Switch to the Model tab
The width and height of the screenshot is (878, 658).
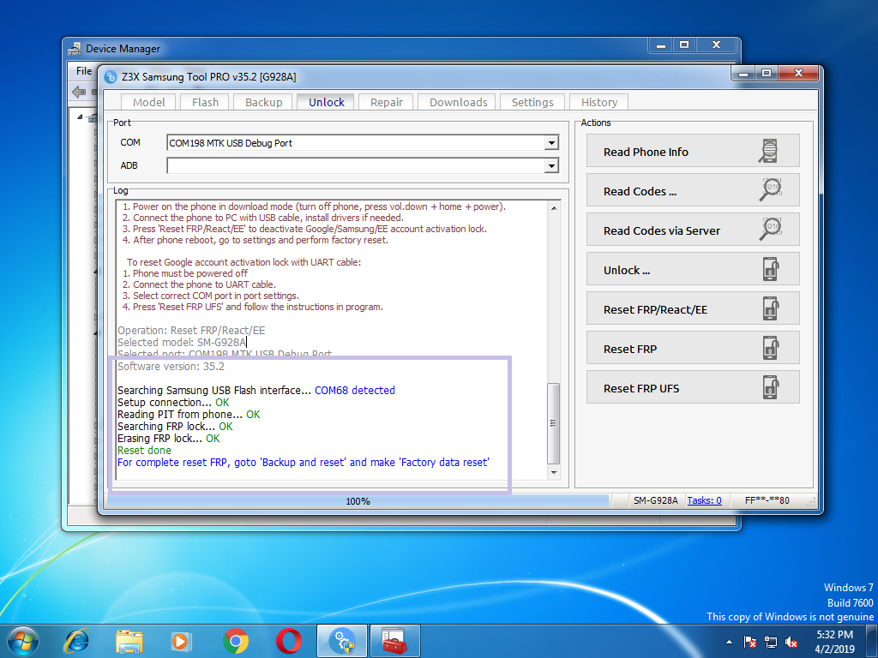149,103
